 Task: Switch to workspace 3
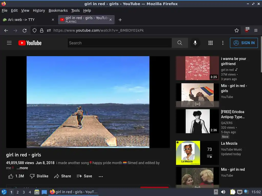(x=24, y=192)
